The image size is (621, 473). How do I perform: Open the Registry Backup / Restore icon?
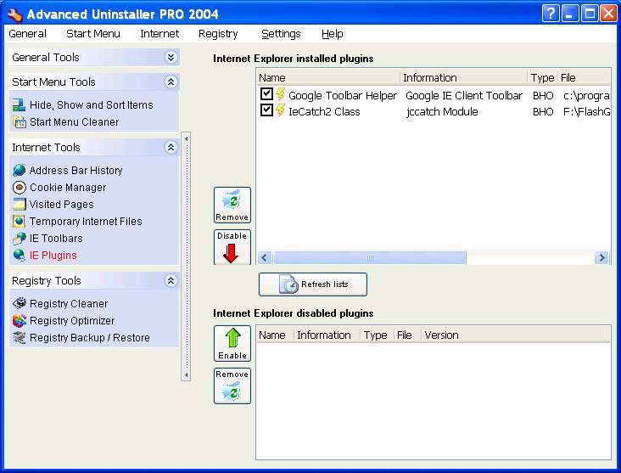coord(20,338)
